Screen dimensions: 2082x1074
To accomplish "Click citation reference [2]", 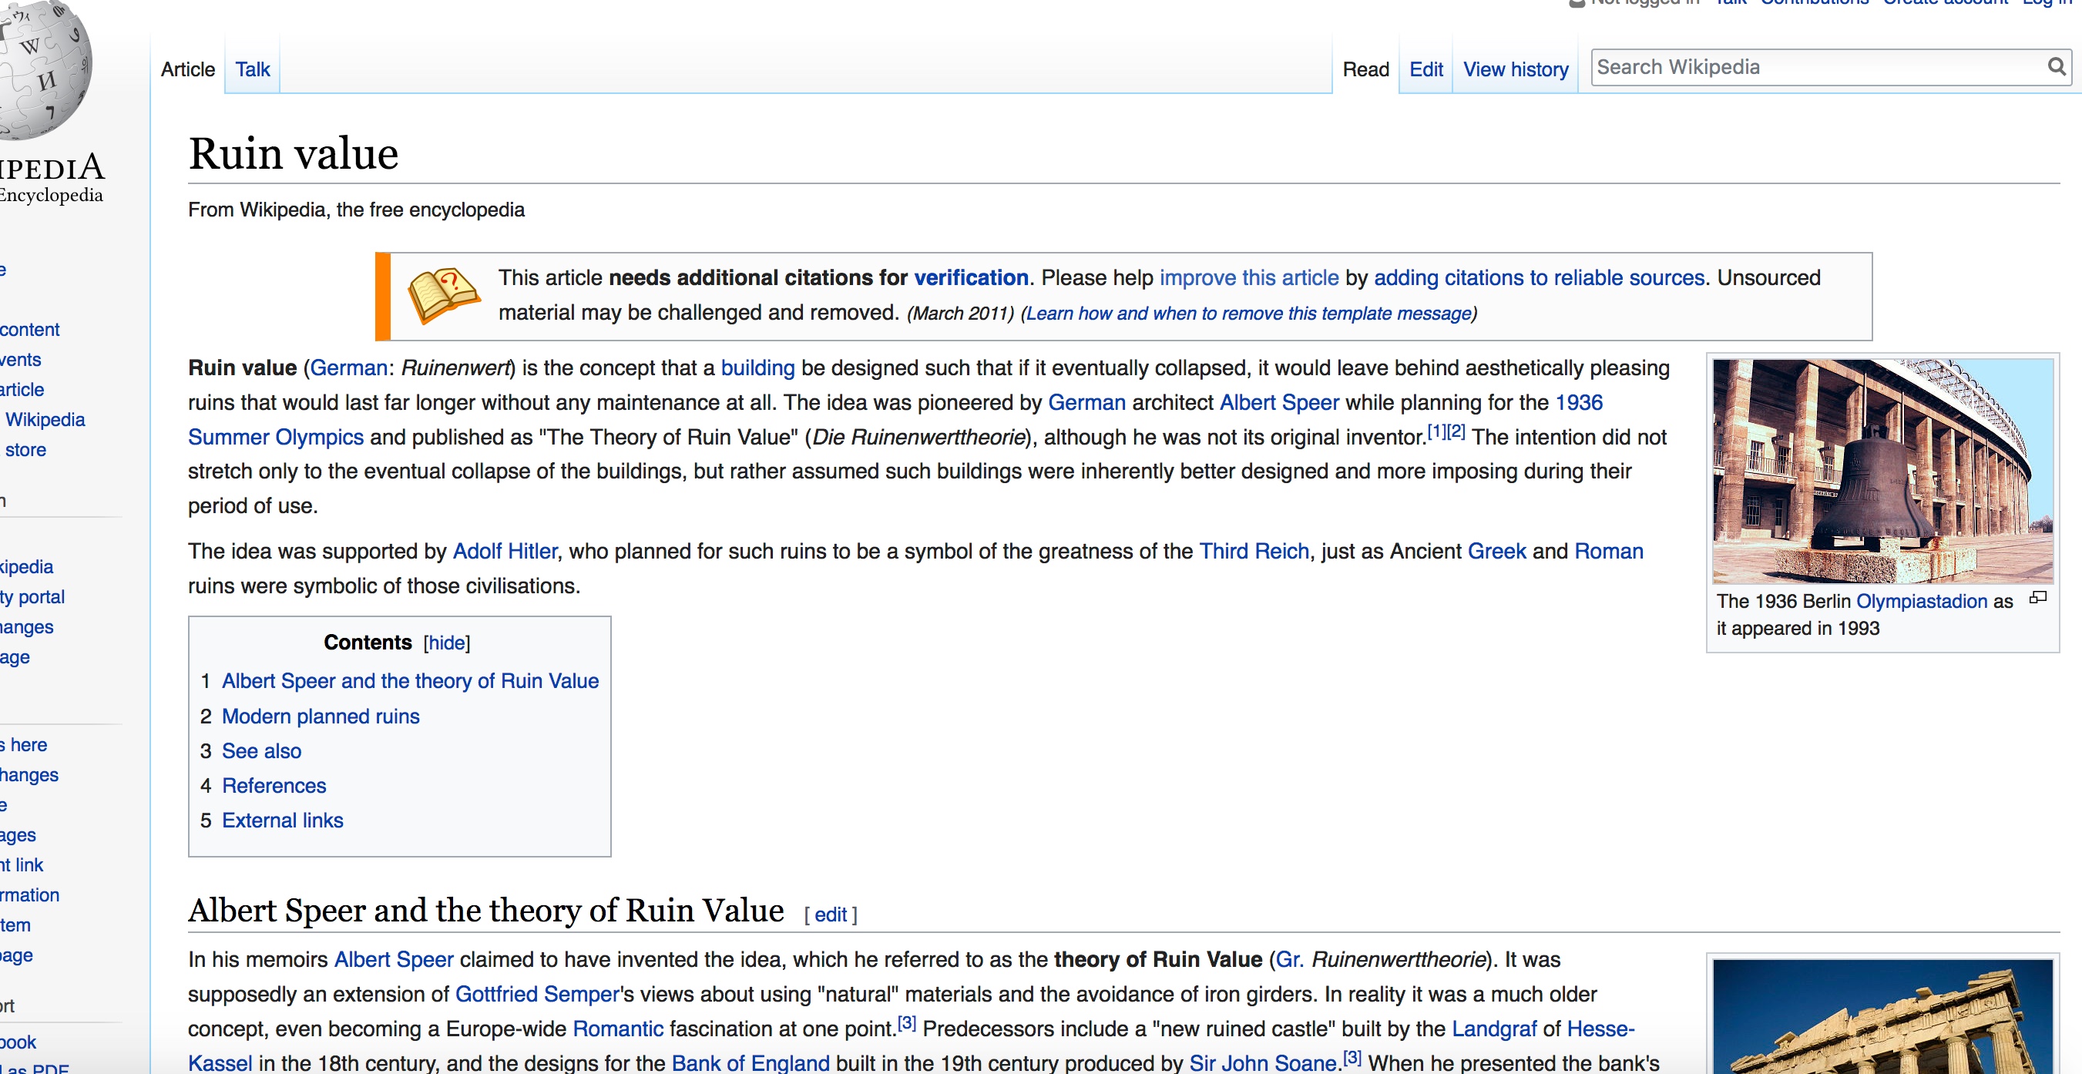I will pos(1456,431).
